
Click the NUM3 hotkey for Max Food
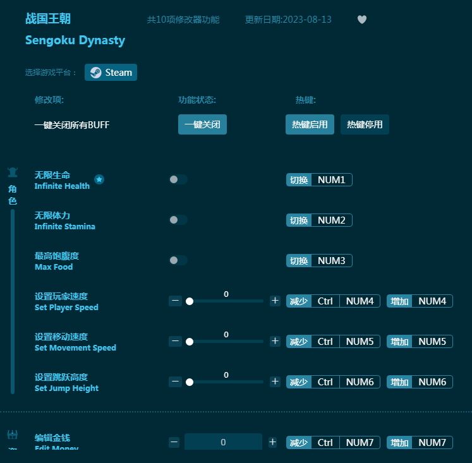(332, 260)
